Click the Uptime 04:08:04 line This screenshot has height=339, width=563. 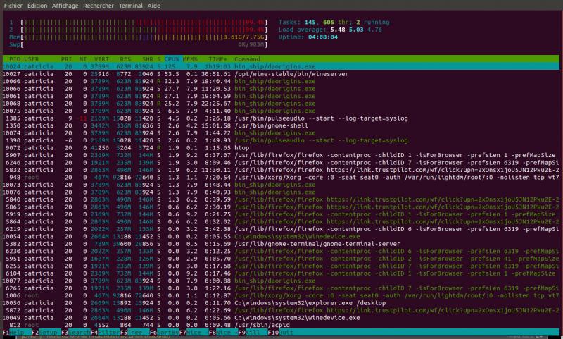(308, 37)
